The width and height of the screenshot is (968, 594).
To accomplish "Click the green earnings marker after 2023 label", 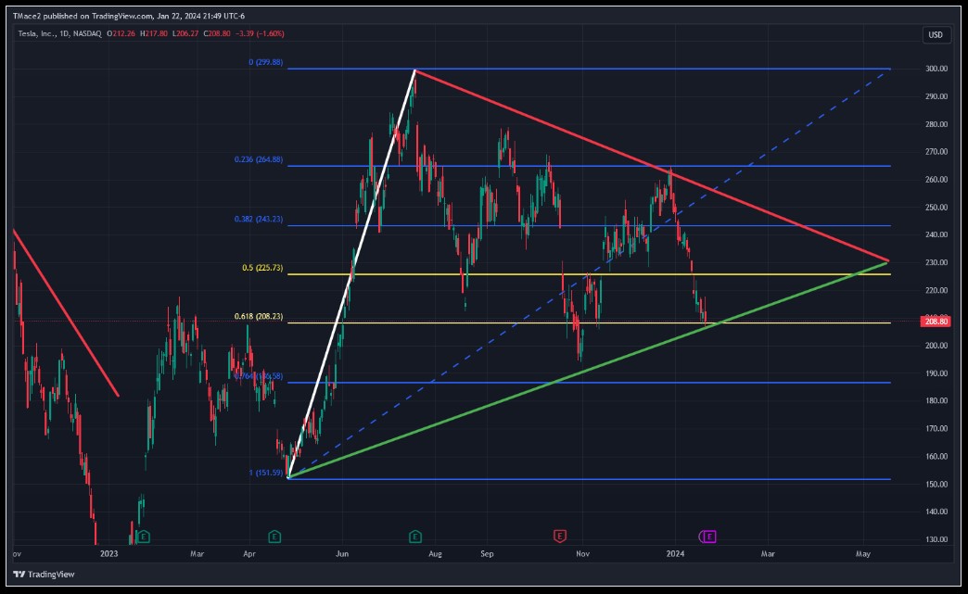I will (x=143, y=536).
